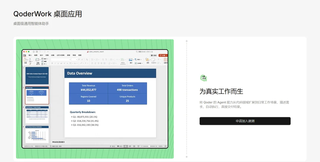
Task: Open the more options ellipsis in title bar
Action: [x=48, y=52]
